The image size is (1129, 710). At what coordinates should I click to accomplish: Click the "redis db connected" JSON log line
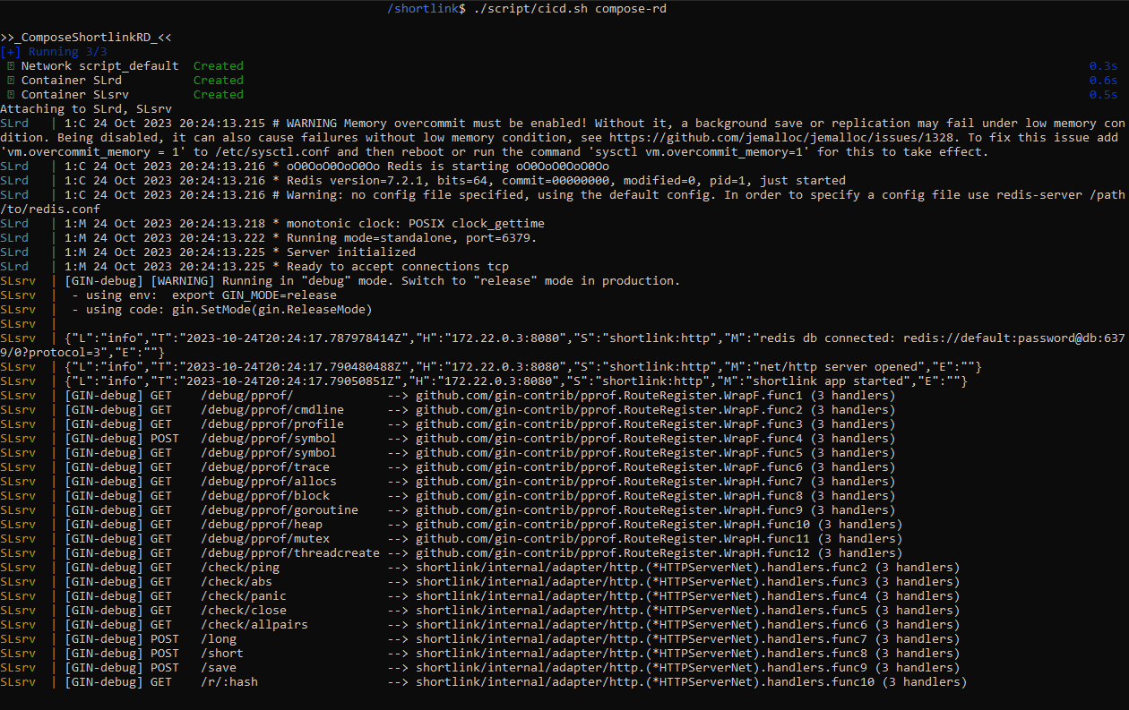(x=564, y=346)
